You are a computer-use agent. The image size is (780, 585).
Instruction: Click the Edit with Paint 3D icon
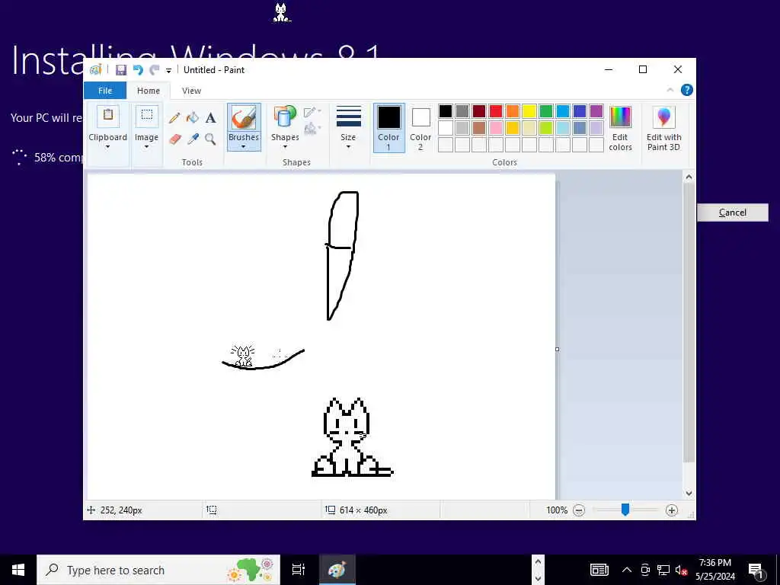click(664, 117)
